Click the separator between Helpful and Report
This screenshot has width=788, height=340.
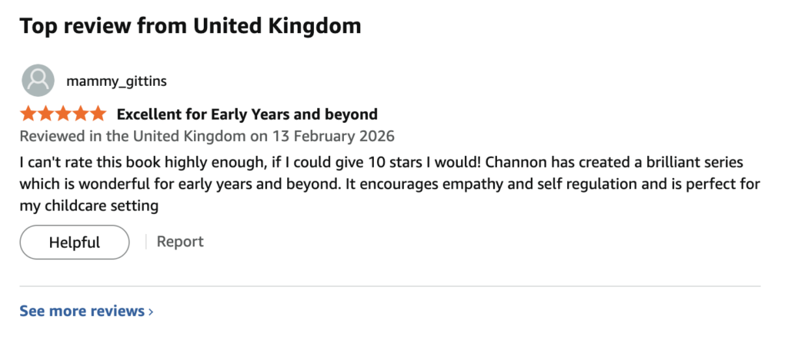(145, 243)
